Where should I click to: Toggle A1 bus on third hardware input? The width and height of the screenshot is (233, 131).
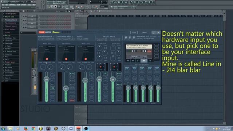(x=91, y=74)
